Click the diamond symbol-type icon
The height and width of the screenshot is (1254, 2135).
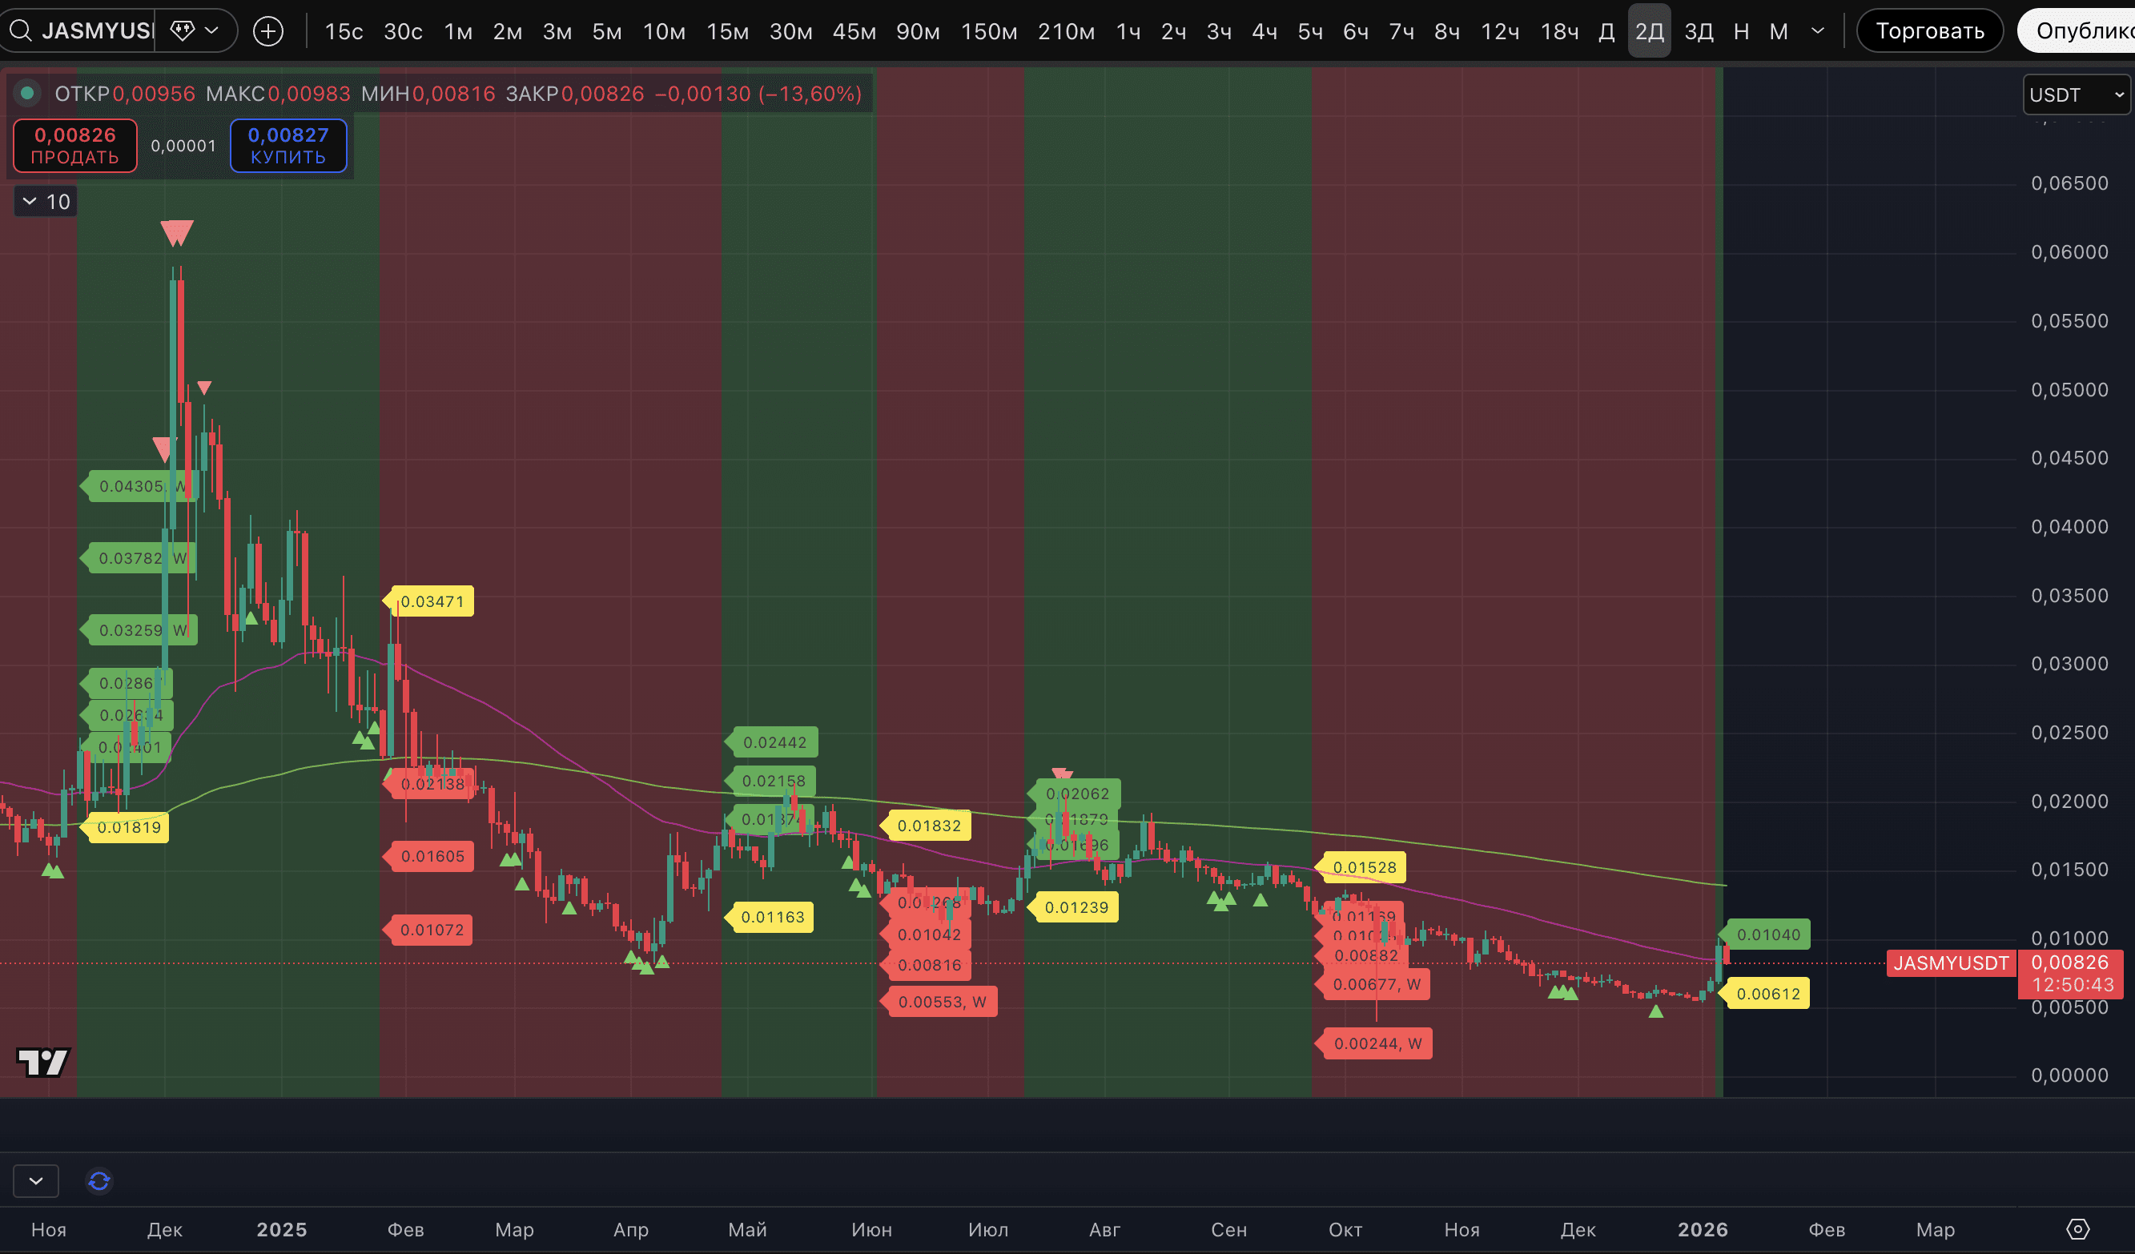point(181,31)
